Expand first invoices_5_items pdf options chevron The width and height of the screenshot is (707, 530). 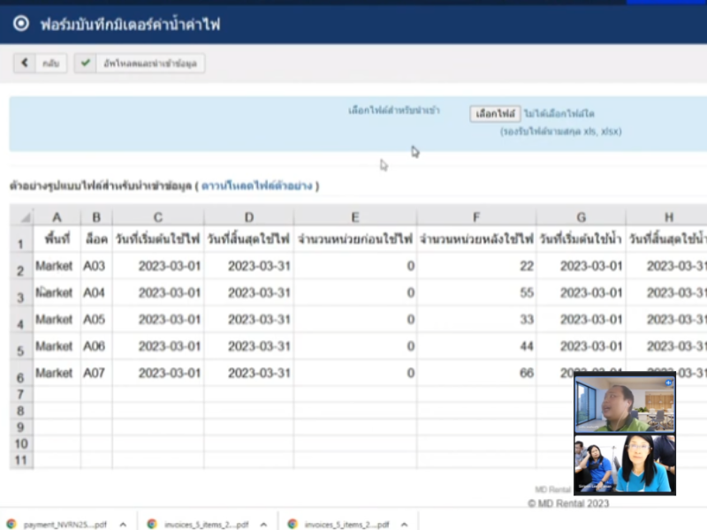pyautogui.click(x=263, y=525)
